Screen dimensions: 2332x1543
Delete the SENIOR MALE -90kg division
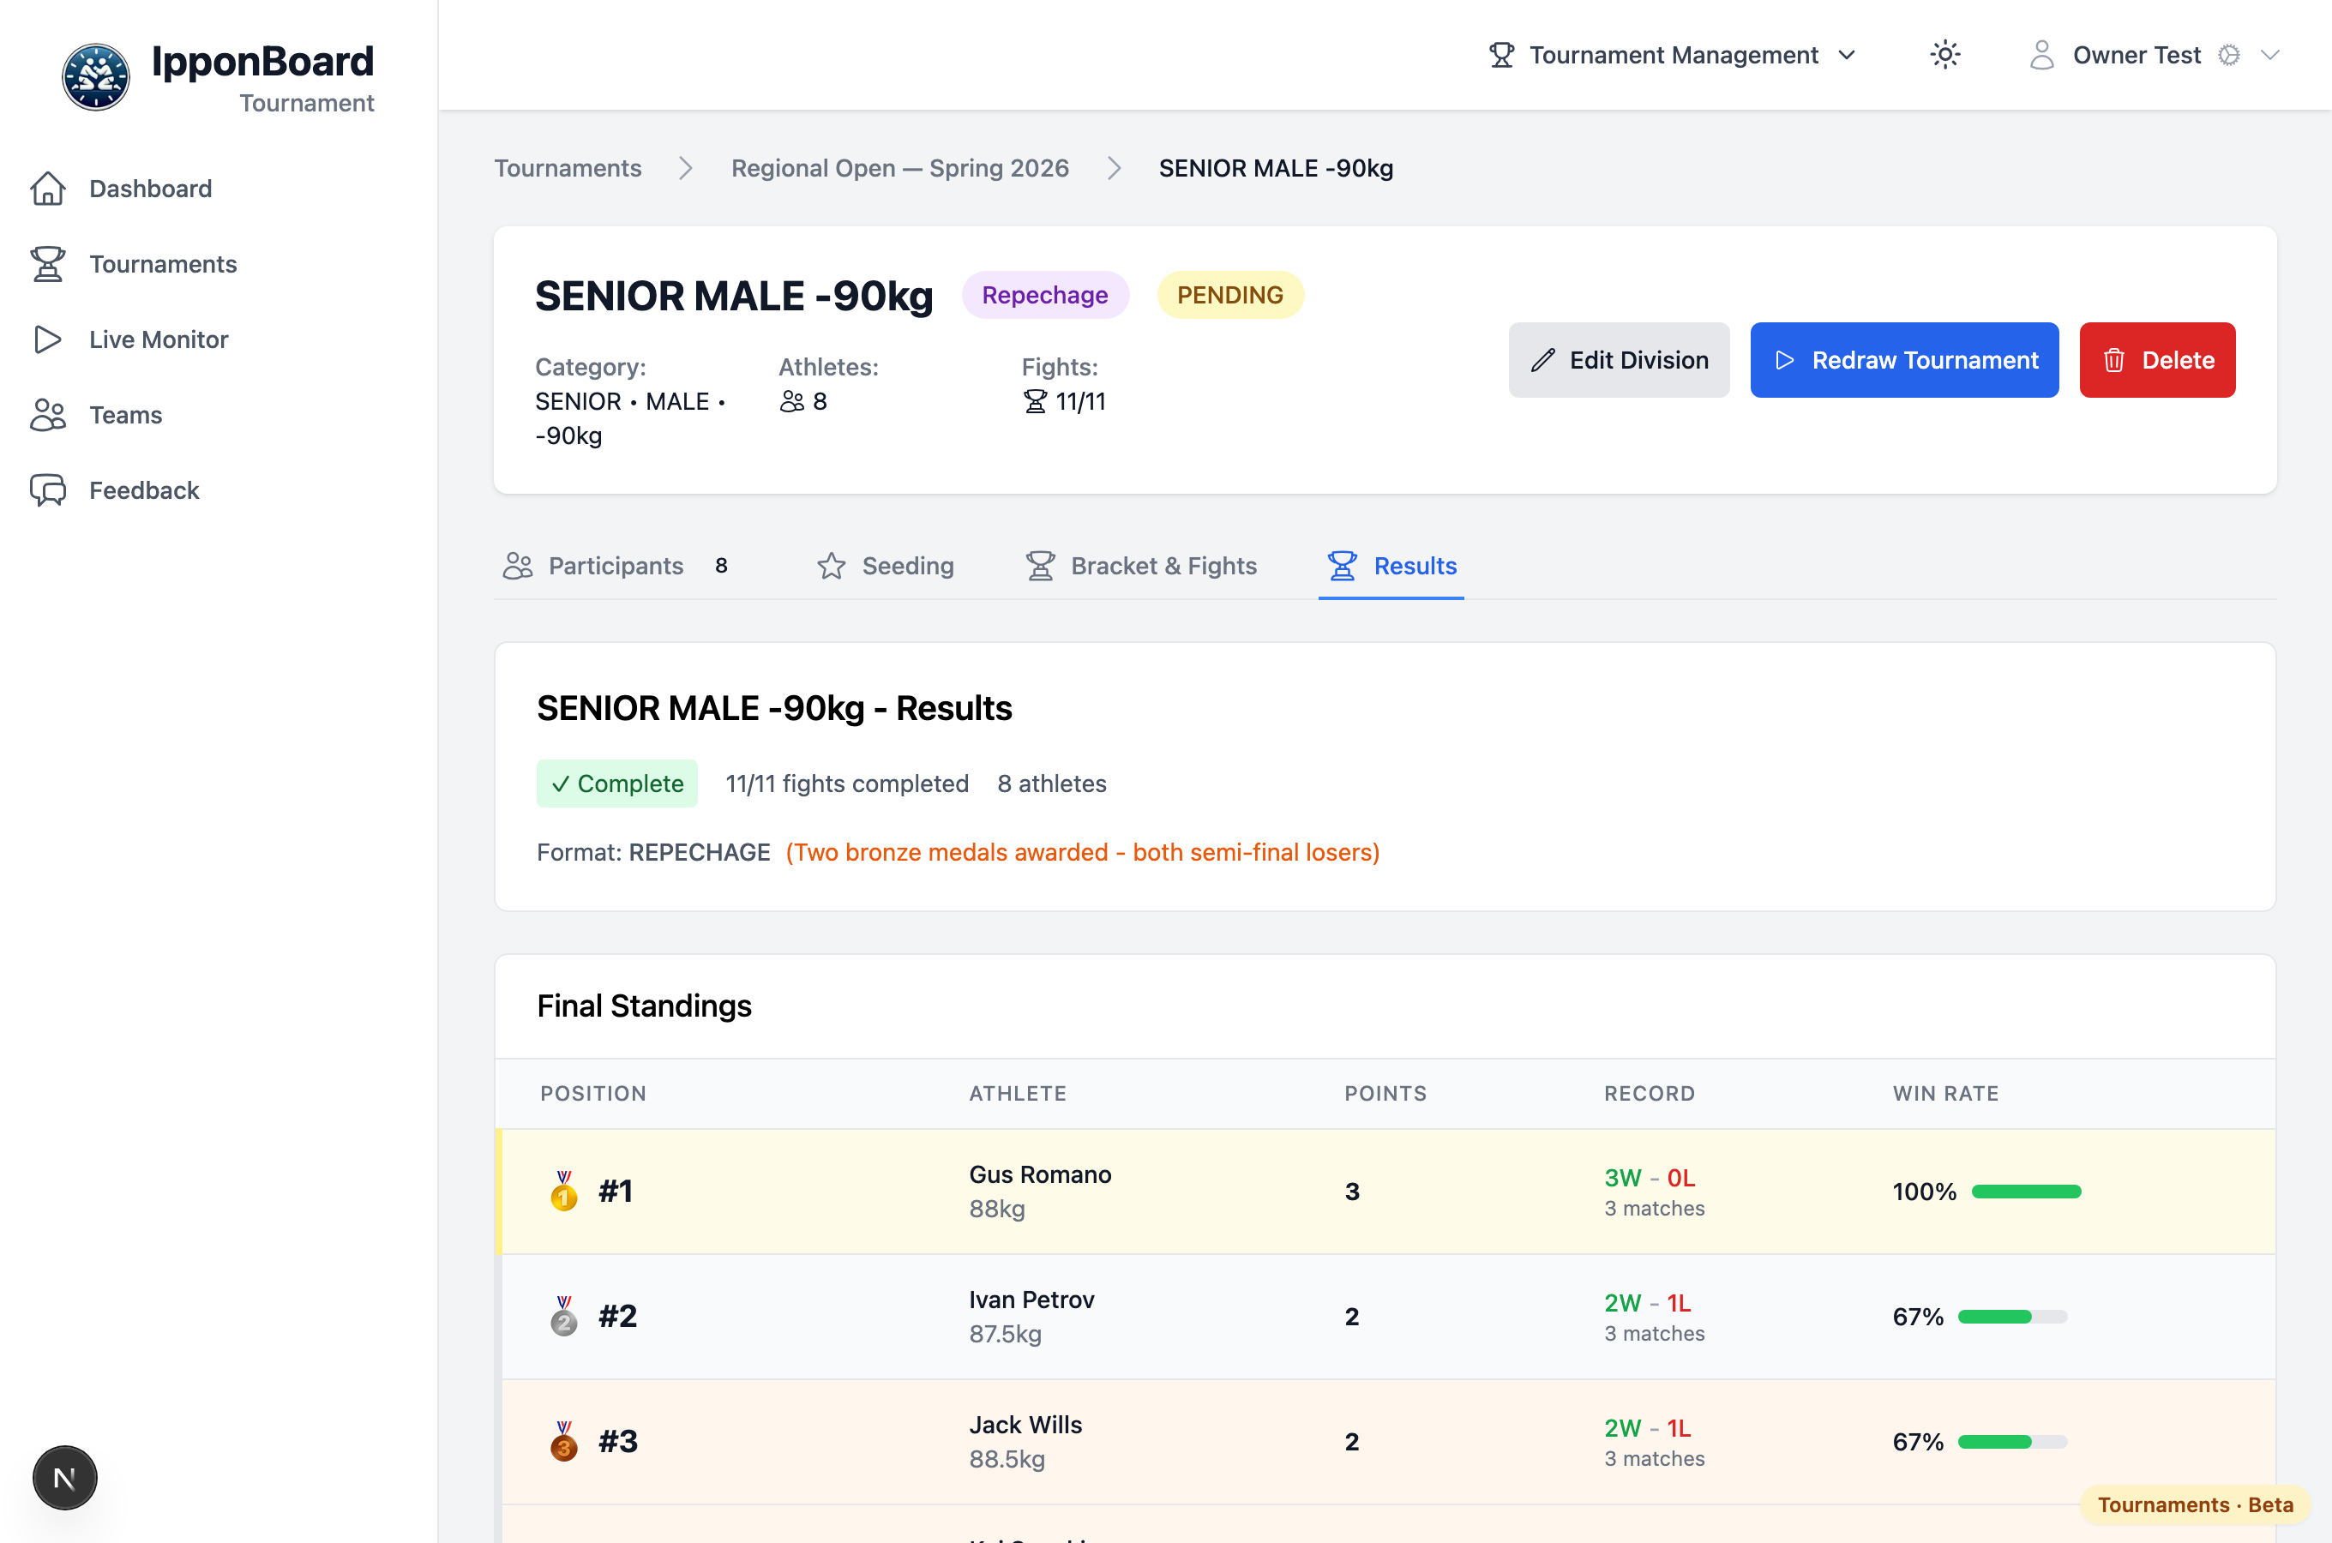point(2157,360)
